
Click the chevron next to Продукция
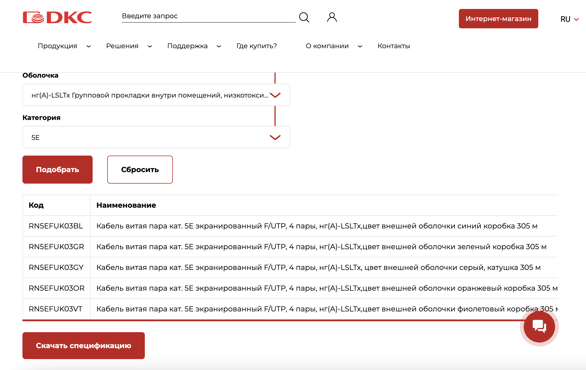[89, 46]
